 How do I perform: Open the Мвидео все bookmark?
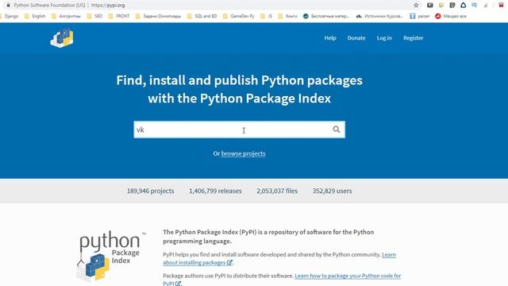451,16
